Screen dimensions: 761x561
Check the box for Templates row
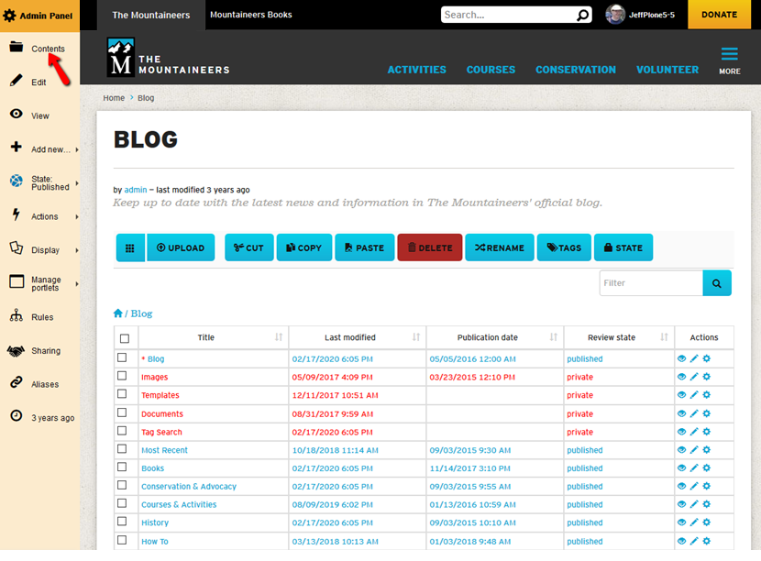click(123, 395)
